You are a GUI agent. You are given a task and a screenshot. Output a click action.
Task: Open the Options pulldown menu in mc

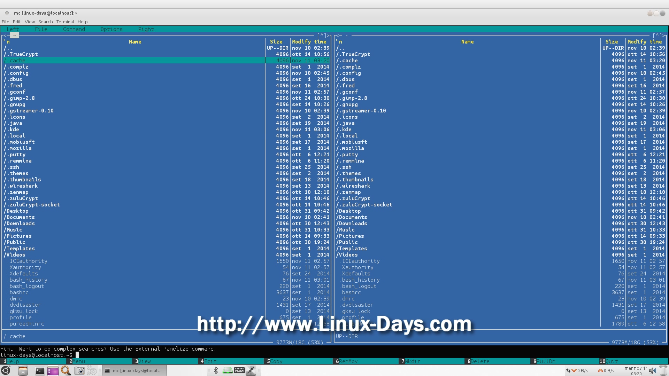(x=111, y=29)
